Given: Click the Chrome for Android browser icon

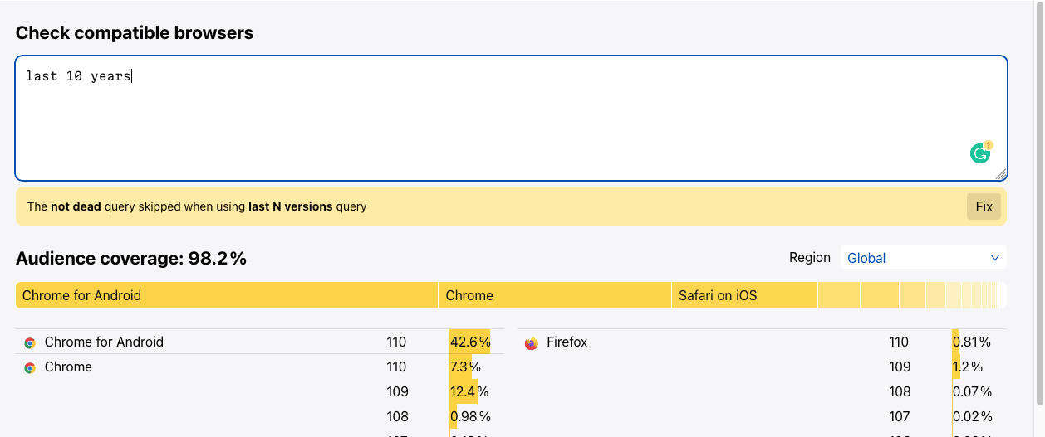Looking at the screenshot, I should pos(30,342).
